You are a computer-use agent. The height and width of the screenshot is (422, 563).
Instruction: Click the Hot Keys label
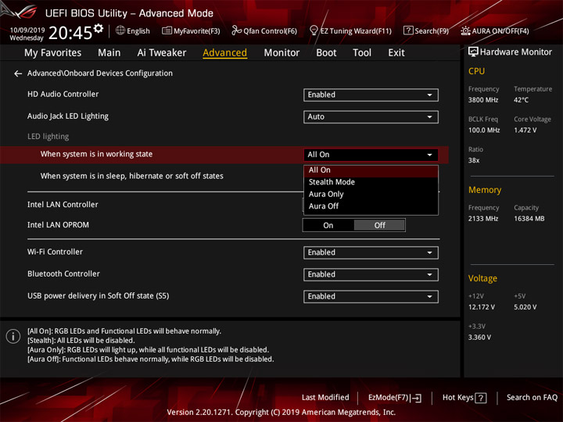[457, 398]
